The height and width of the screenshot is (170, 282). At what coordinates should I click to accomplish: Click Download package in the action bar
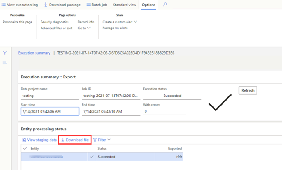pyautogui.click(x=62, y=5)
